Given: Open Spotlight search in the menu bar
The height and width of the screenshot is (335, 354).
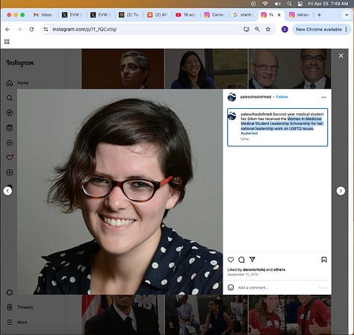Looking at the screenshot, I should click(x=289, y=4).
